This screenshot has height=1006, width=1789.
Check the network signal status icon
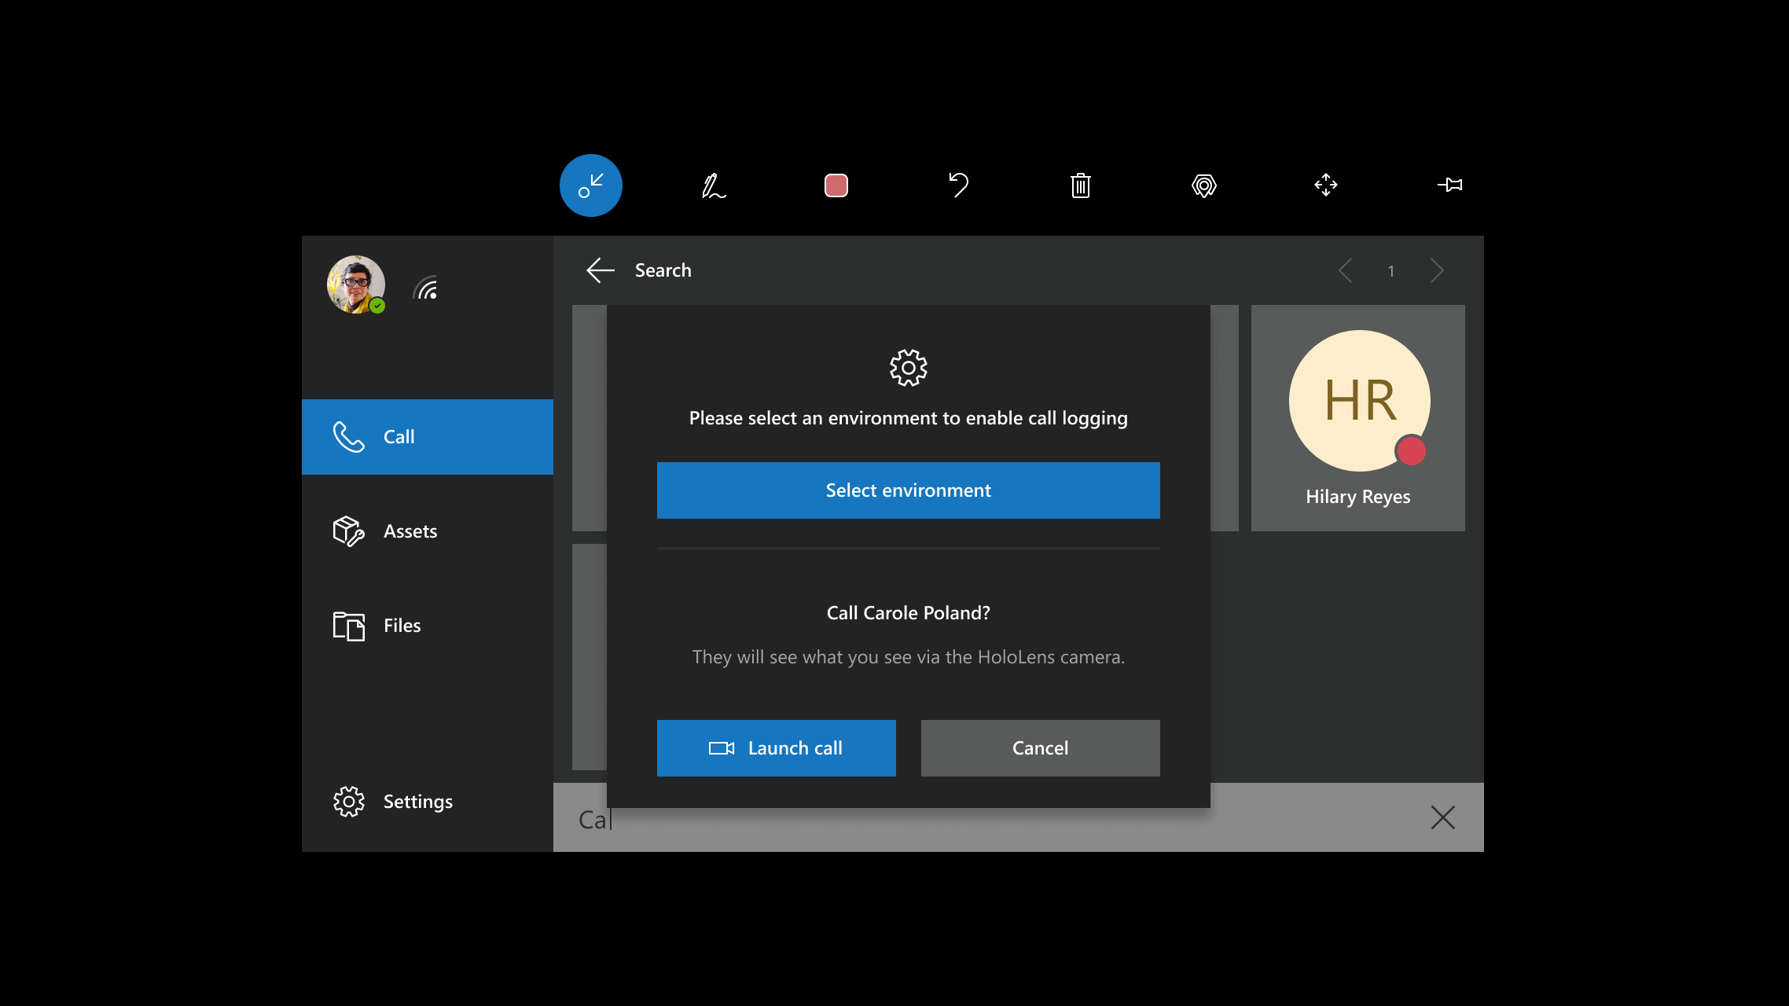pyautogui.click(x=426, y=288)
